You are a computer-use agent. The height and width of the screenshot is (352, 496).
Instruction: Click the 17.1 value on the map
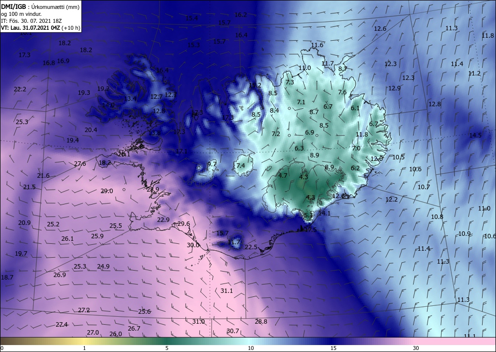point(181,151)
